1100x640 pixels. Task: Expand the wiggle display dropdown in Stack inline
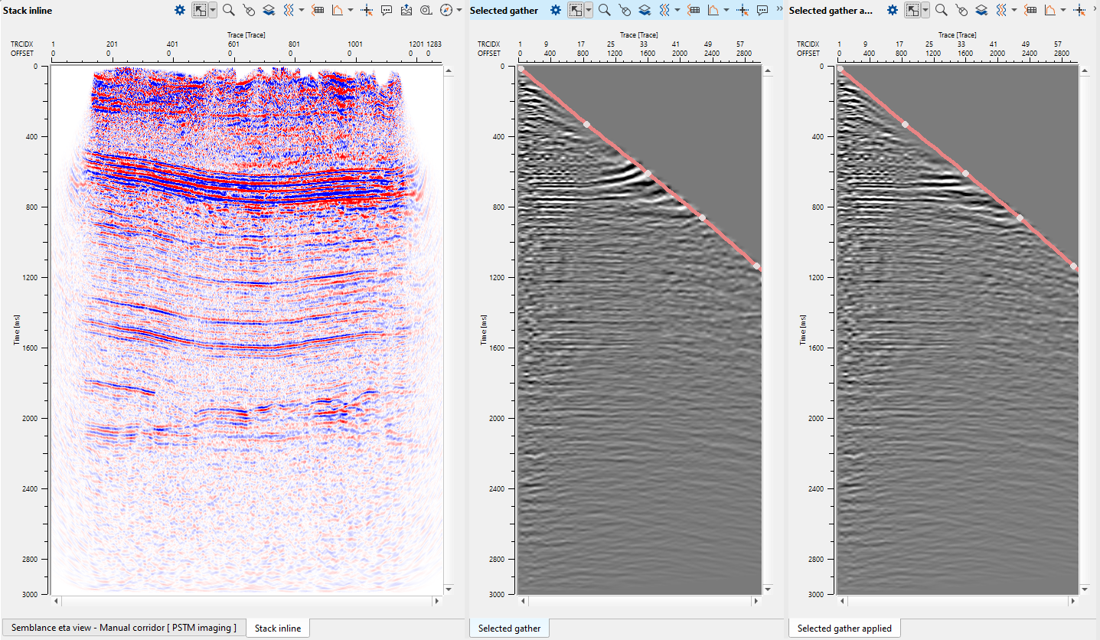pos(302,10)
